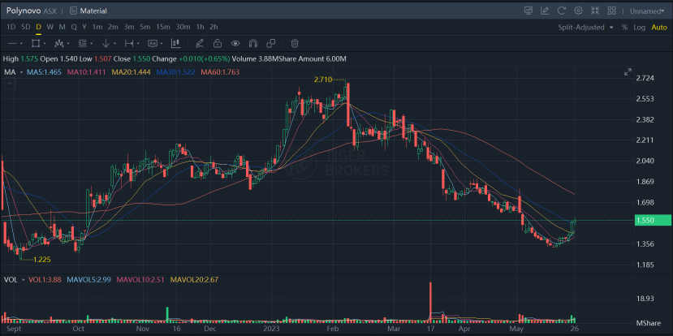This screenshot has height=336, width=673.
Task: Click the Polynovo stock name
Action: click(x=24, y=11)
